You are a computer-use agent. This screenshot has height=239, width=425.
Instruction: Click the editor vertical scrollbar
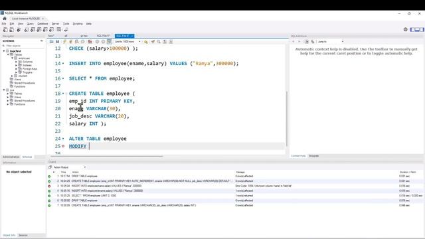click(287, 118)
